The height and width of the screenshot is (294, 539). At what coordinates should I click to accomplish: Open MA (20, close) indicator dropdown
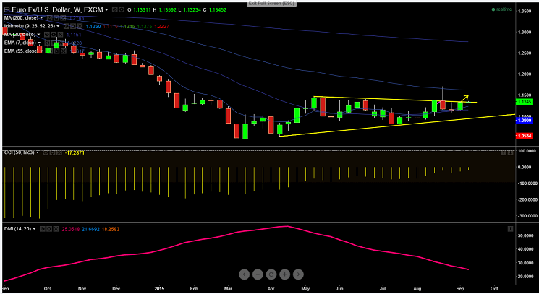pos(38,34)
